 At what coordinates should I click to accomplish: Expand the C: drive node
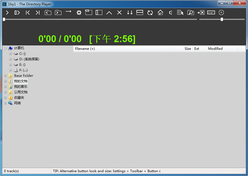pos(11,54)
